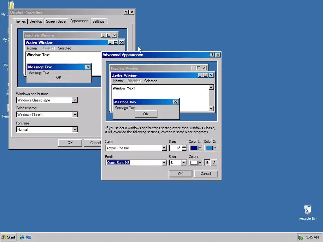The image size is (323, 242).
Task: Open the Item dropdown showing Active Title Bar
Action: pyautogui.click(x=164, y=148)
